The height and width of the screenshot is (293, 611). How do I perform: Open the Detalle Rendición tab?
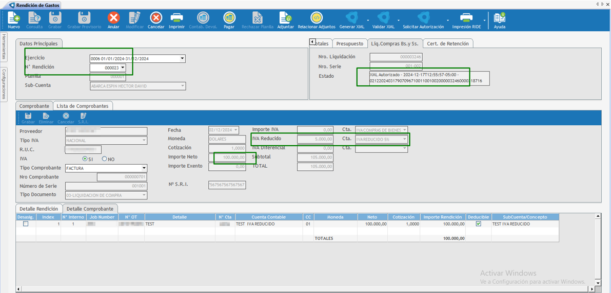[39, 209]
